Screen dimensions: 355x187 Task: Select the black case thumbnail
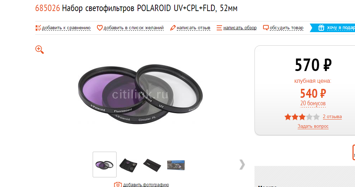click(152, 165)
